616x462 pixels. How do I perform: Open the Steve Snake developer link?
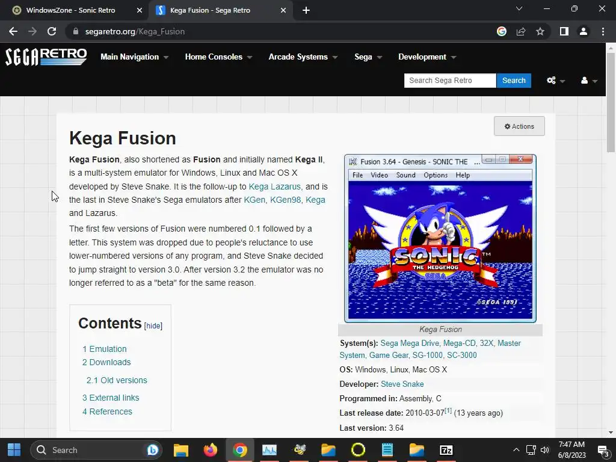coord(402,384)
